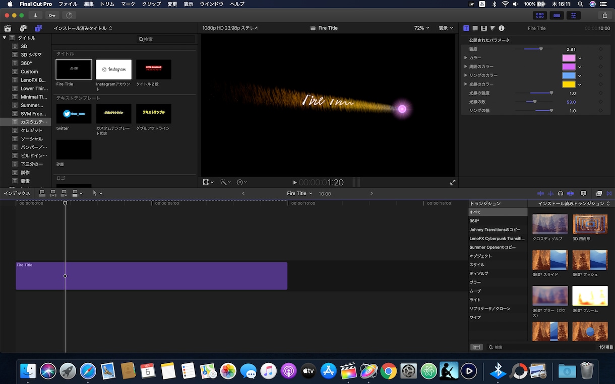Image resolution: width=615 pixels, height=384 pixels.
Task: Adjust the 光線の数 slider
Action: click(534, 102)
